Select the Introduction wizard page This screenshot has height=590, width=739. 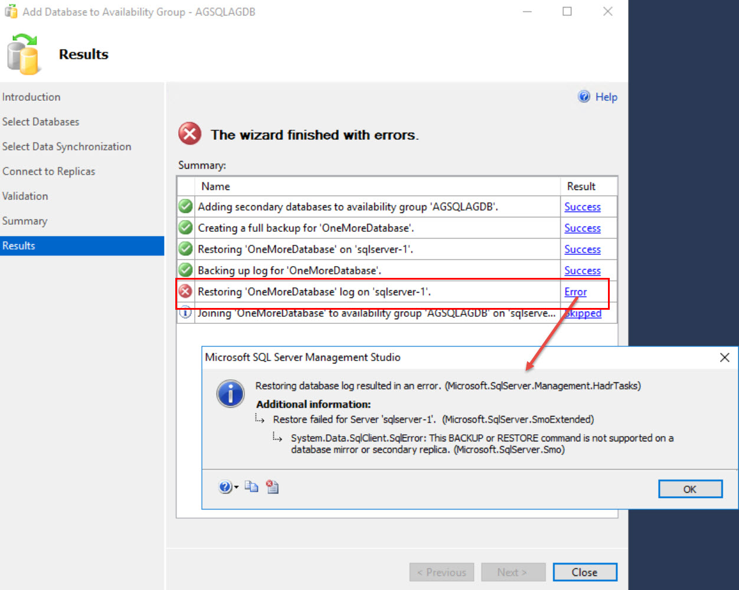[x=31, y=97]
